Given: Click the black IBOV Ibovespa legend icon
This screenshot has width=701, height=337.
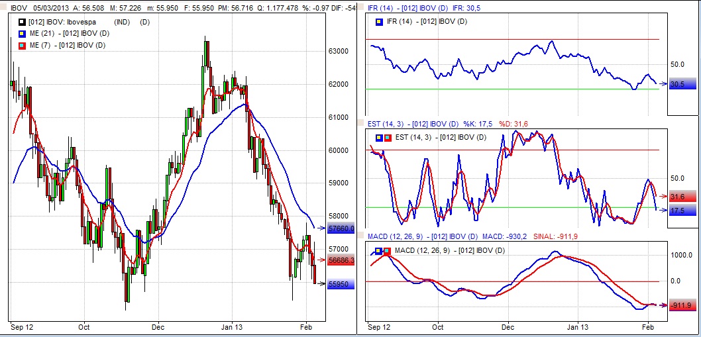Looking at the screenshot, I should click(13, 22).
